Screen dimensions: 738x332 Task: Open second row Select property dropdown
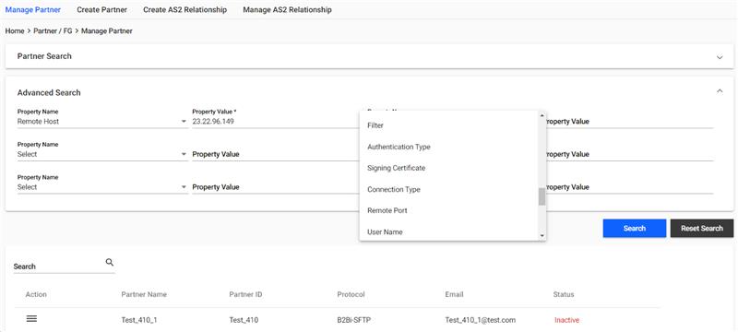(102, 154)
